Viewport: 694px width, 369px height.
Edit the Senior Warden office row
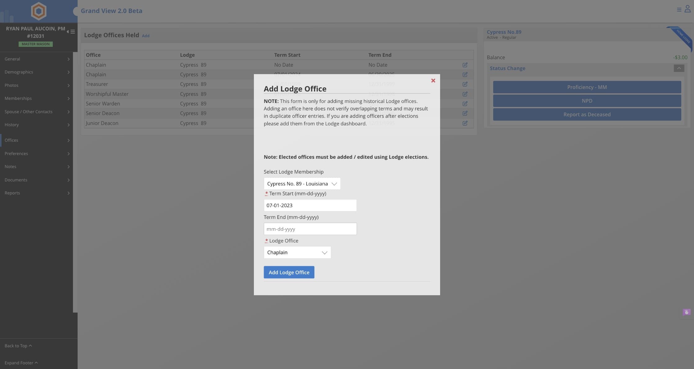(465, 104)
